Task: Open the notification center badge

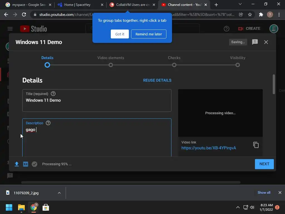Action: 277,207
